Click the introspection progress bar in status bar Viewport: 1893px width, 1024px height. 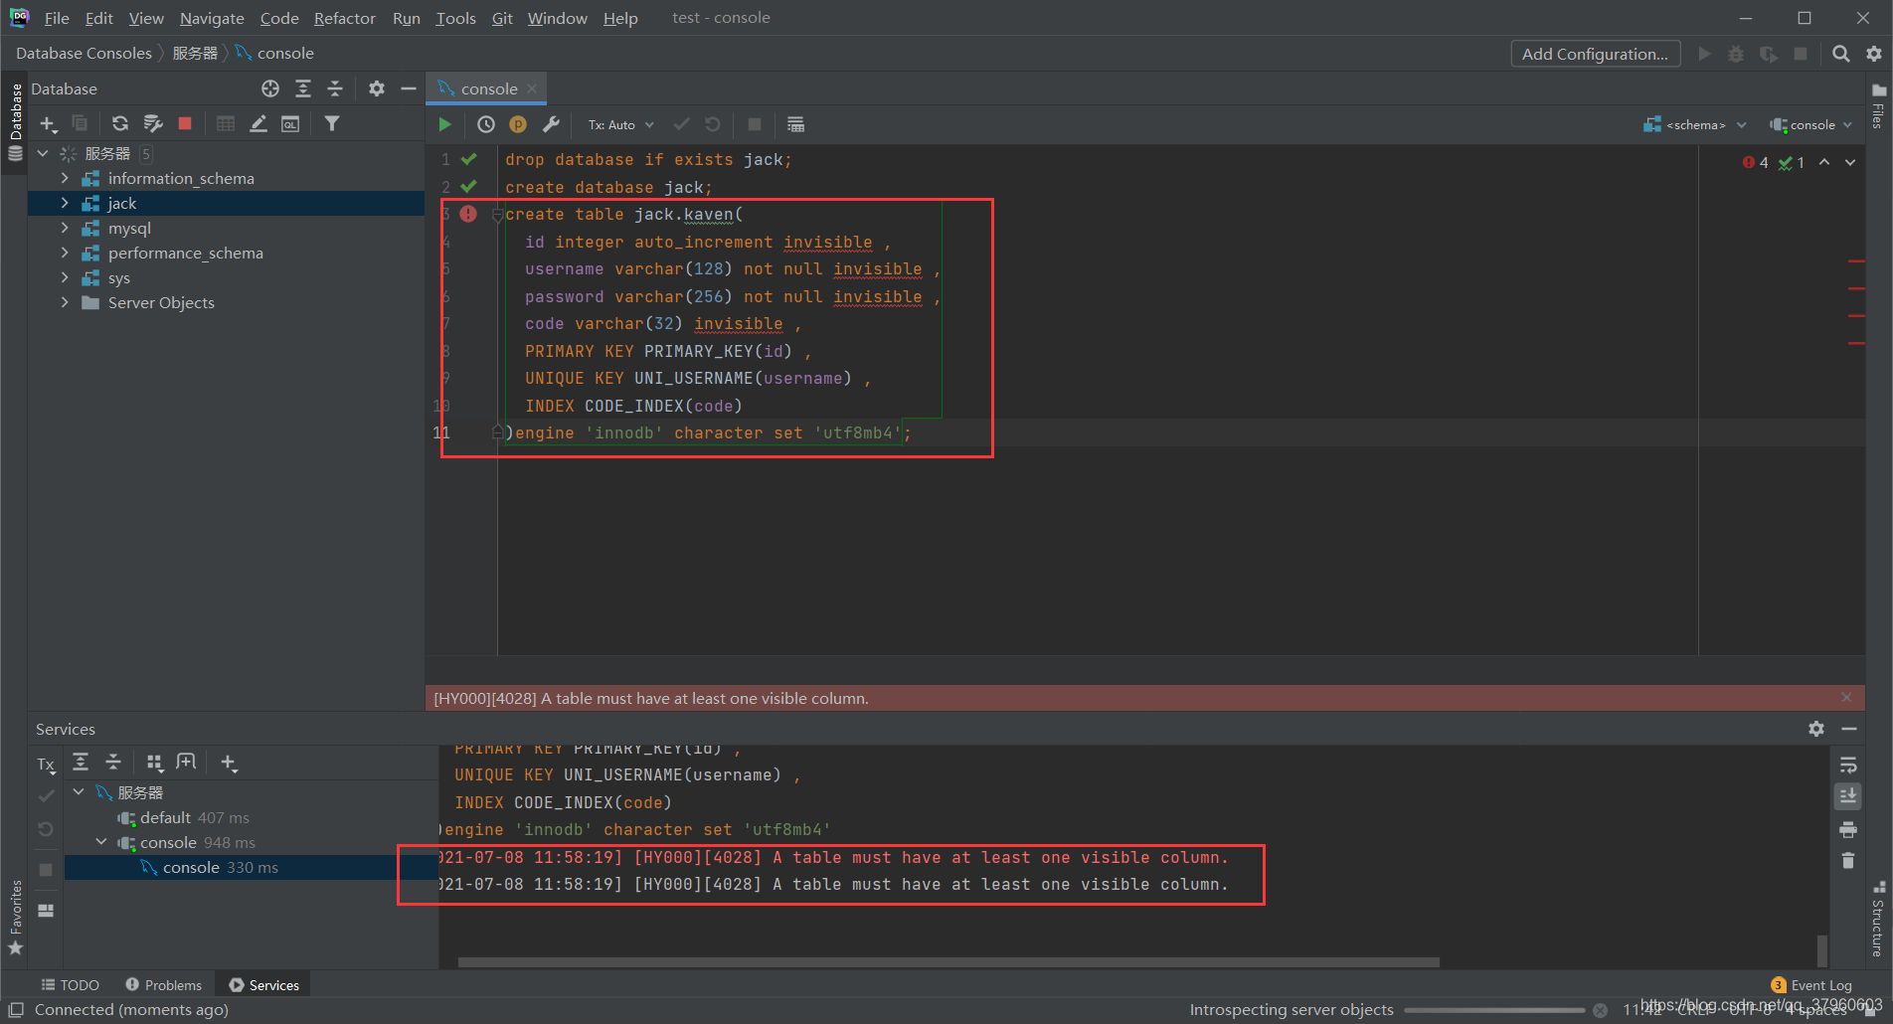[x=1494, y=1010]
